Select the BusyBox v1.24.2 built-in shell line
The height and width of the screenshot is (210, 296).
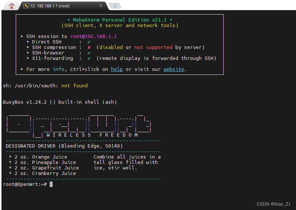(x=60, y=102)
